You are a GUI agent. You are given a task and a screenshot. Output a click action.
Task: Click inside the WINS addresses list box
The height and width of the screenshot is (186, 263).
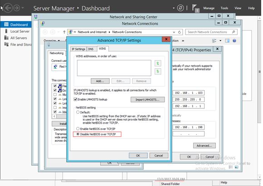pyautogui.click(x=114, y=68)
